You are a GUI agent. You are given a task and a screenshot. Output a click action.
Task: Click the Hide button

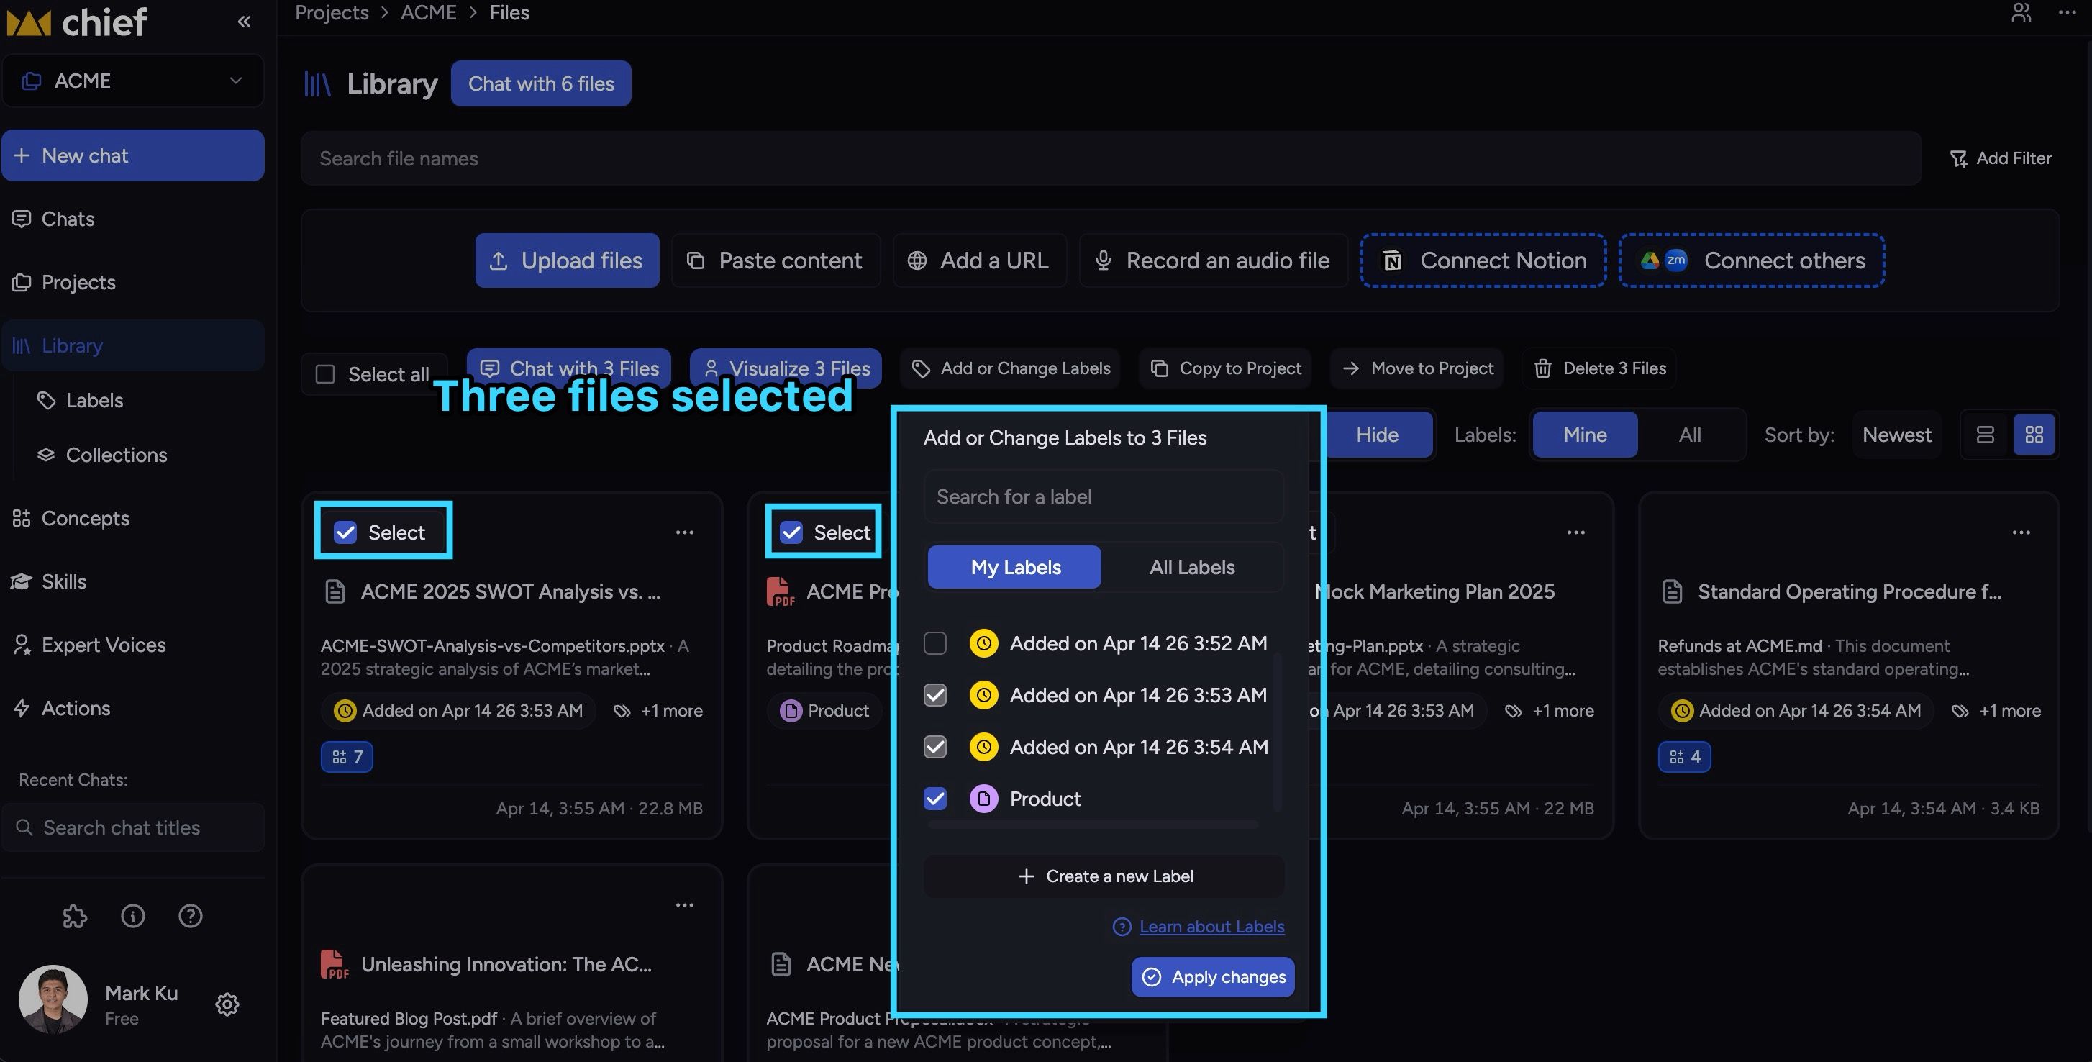[x=1378, y=435]
